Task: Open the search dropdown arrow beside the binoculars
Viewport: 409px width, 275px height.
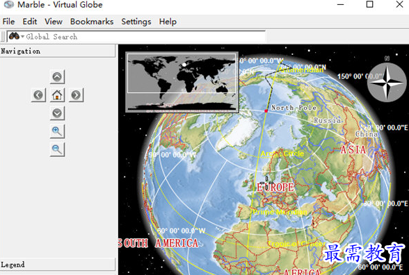Action: coord(22,37)
